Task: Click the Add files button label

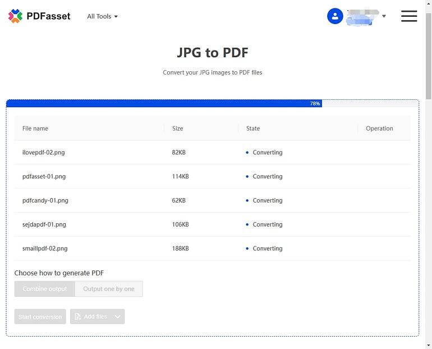Action: (x=95, y=316)
